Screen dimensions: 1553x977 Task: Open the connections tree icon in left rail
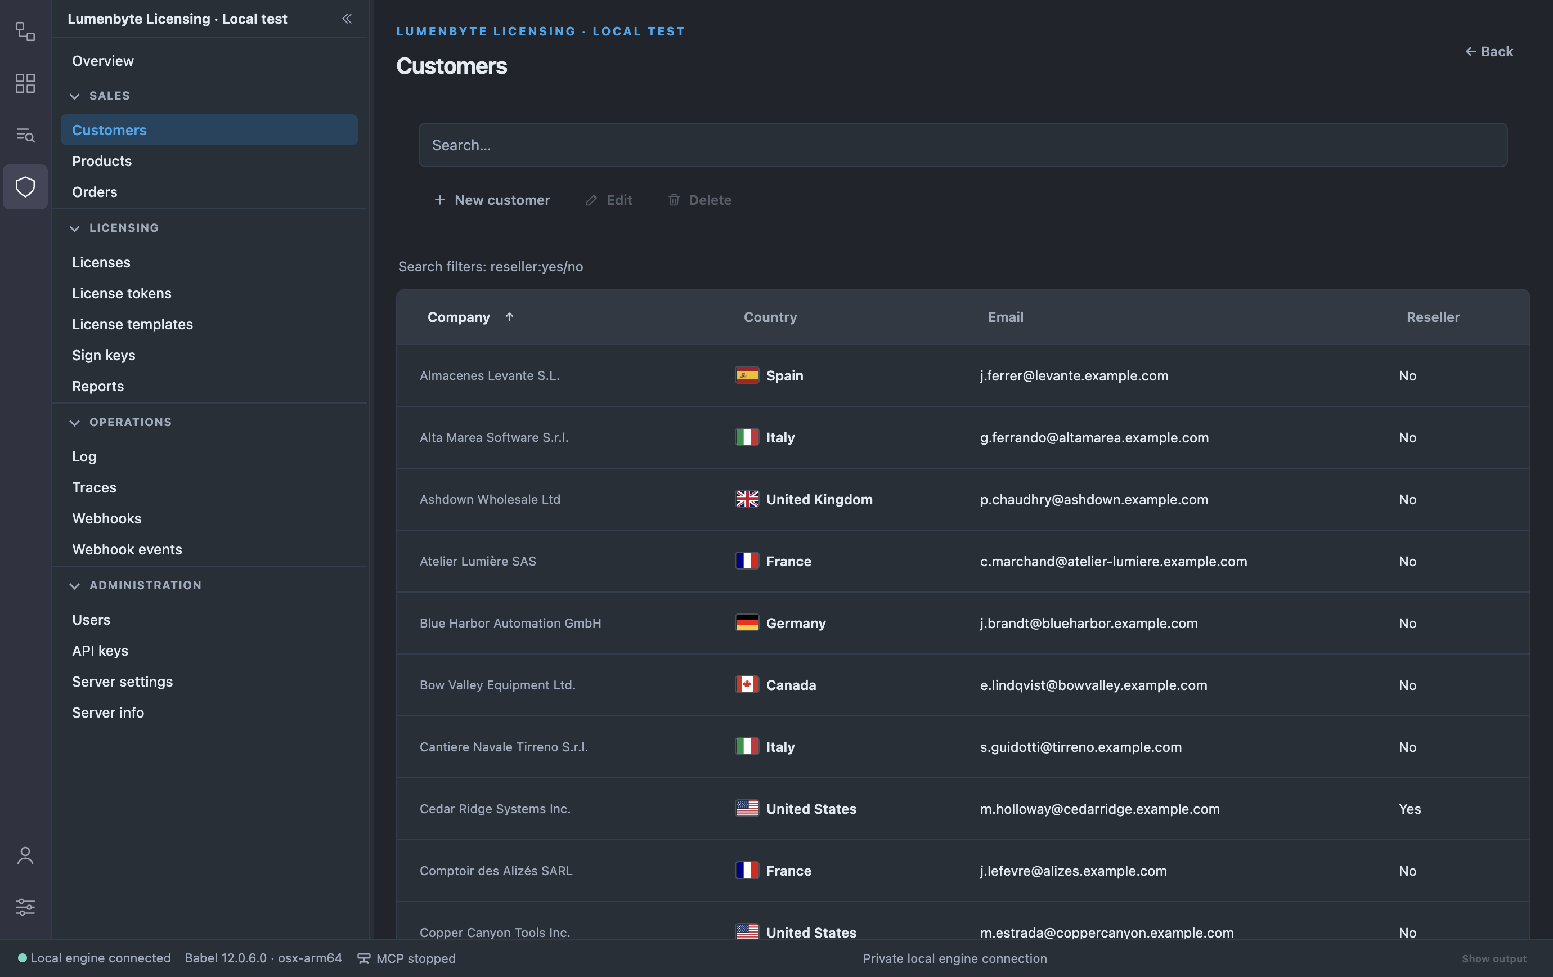(x=25, y=31)
